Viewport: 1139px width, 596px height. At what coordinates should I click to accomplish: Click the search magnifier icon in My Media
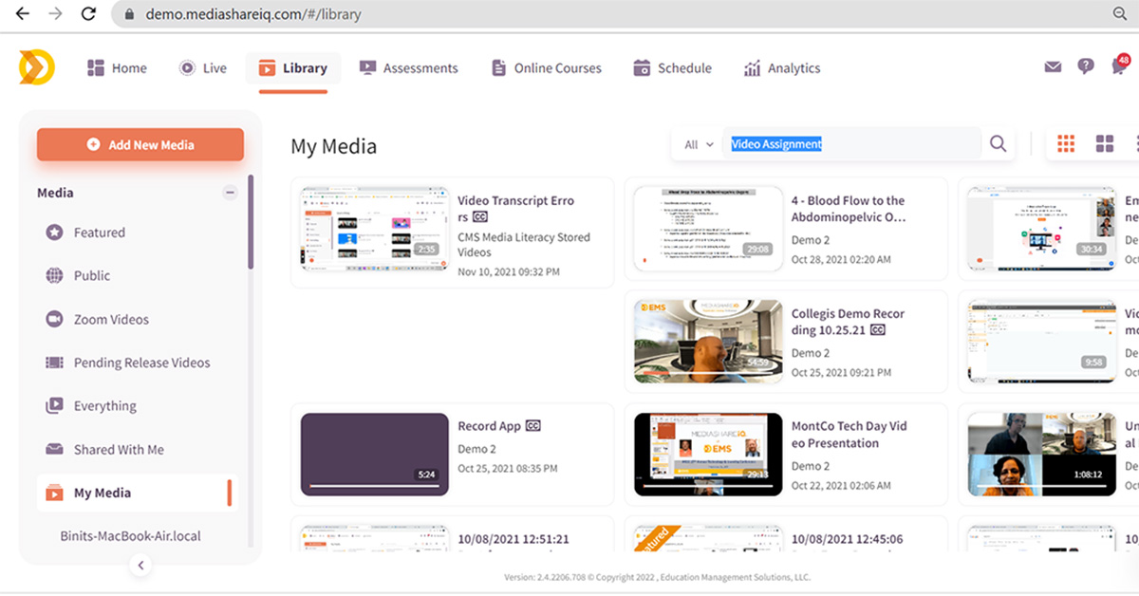coord(998,144)
